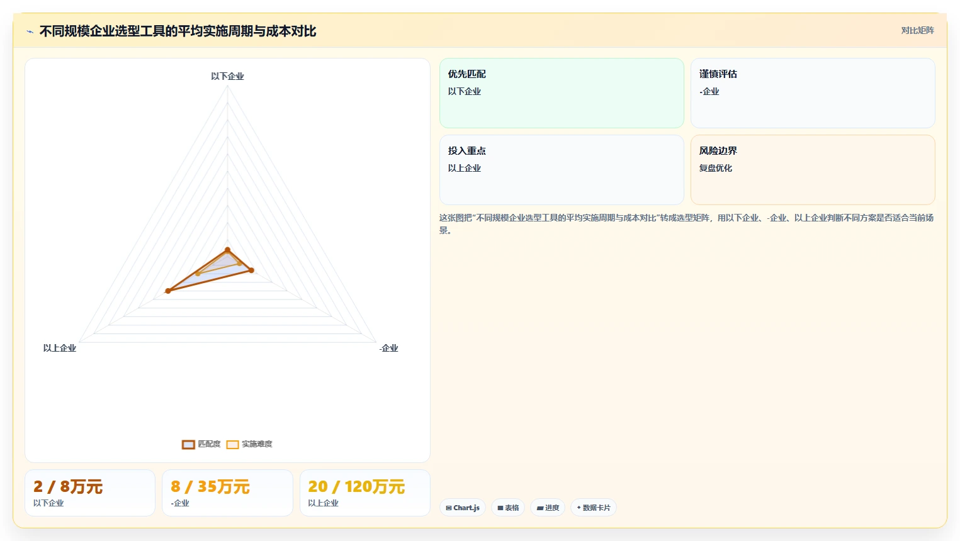The width and height of the screenshot is (960, 541).
Task: Click the 8 / 35万元 stat card
Action: tap(227, 493)
